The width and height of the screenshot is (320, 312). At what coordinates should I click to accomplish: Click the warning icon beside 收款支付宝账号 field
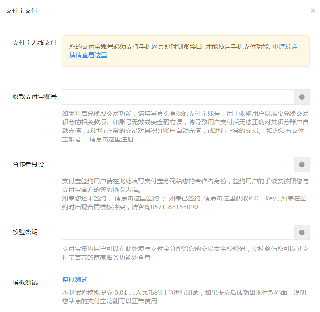pos(302,97)
